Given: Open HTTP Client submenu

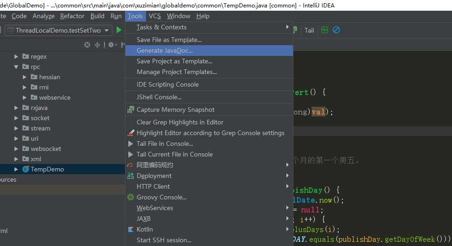Looking at the screenshot, I should point(209,186).
